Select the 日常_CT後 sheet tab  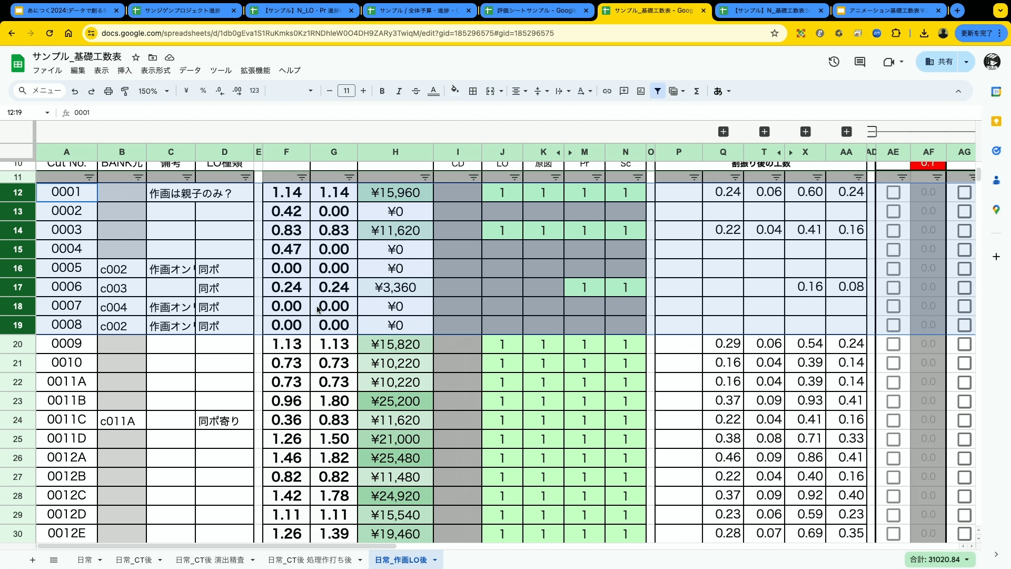133,560
